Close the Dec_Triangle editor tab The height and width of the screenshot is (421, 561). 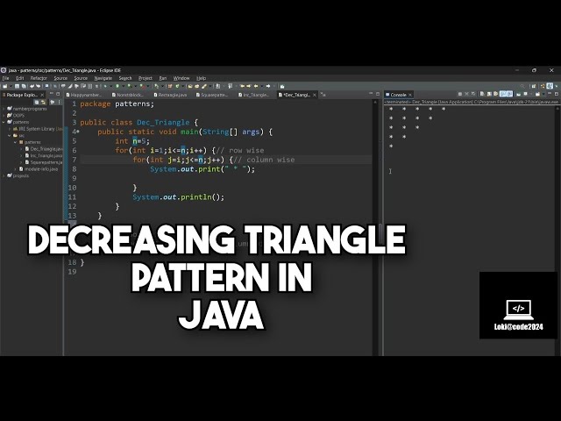pyautogui.click(x=315, y=95)
